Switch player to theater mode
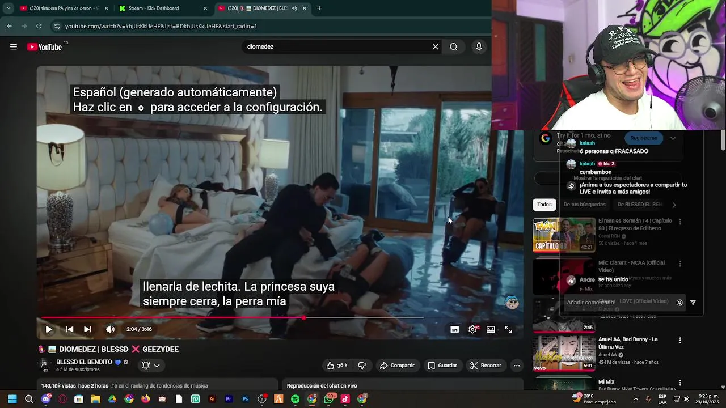This screenshot has height=408, width=726. (x=491, y=329)
